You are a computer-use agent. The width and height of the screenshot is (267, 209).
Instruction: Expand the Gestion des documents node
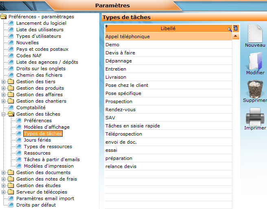tap(3, 172)
